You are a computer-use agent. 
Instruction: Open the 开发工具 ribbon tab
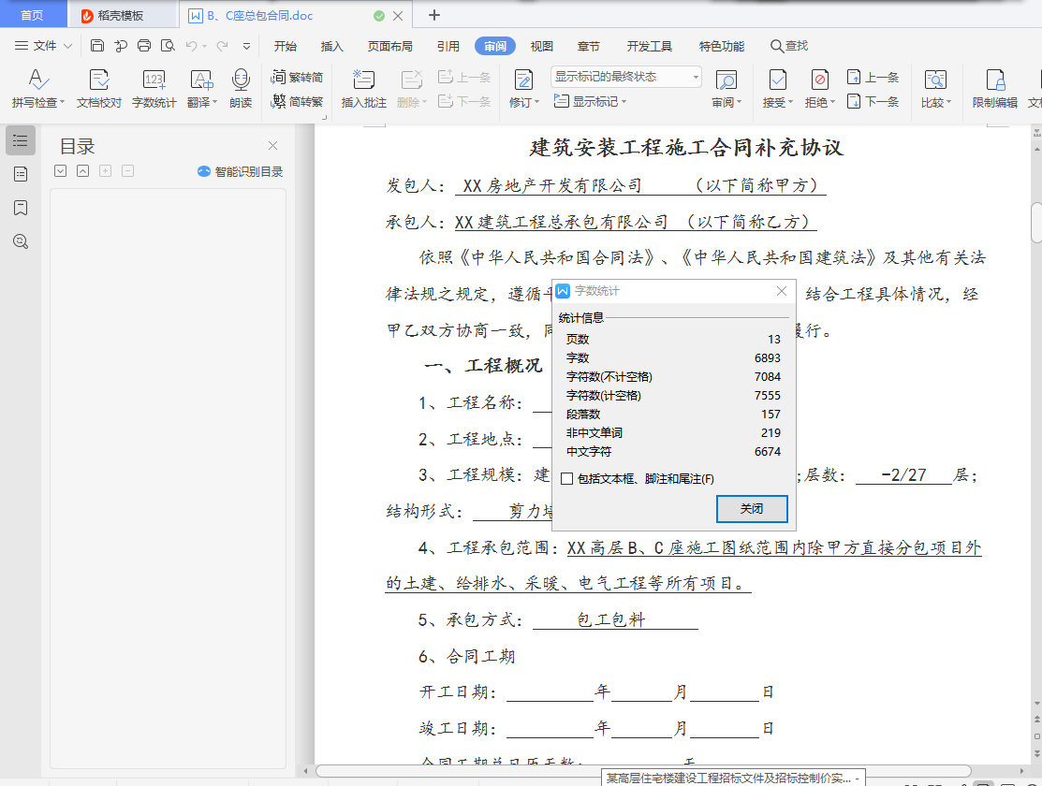[x=649, y=46]
